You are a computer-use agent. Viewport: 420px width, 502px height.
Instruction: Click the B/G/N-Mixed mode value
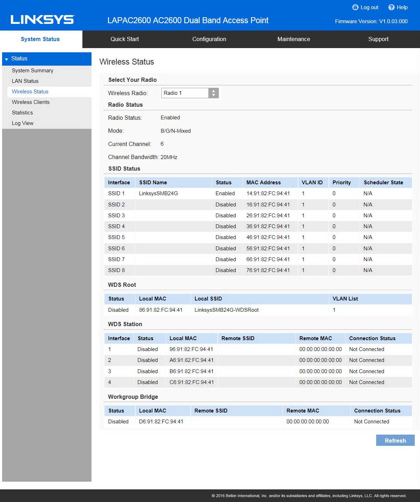pos(176,131)
